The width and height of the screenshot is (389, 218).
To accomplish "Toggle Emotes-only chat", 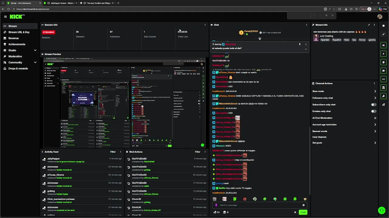I will point(374,111).
